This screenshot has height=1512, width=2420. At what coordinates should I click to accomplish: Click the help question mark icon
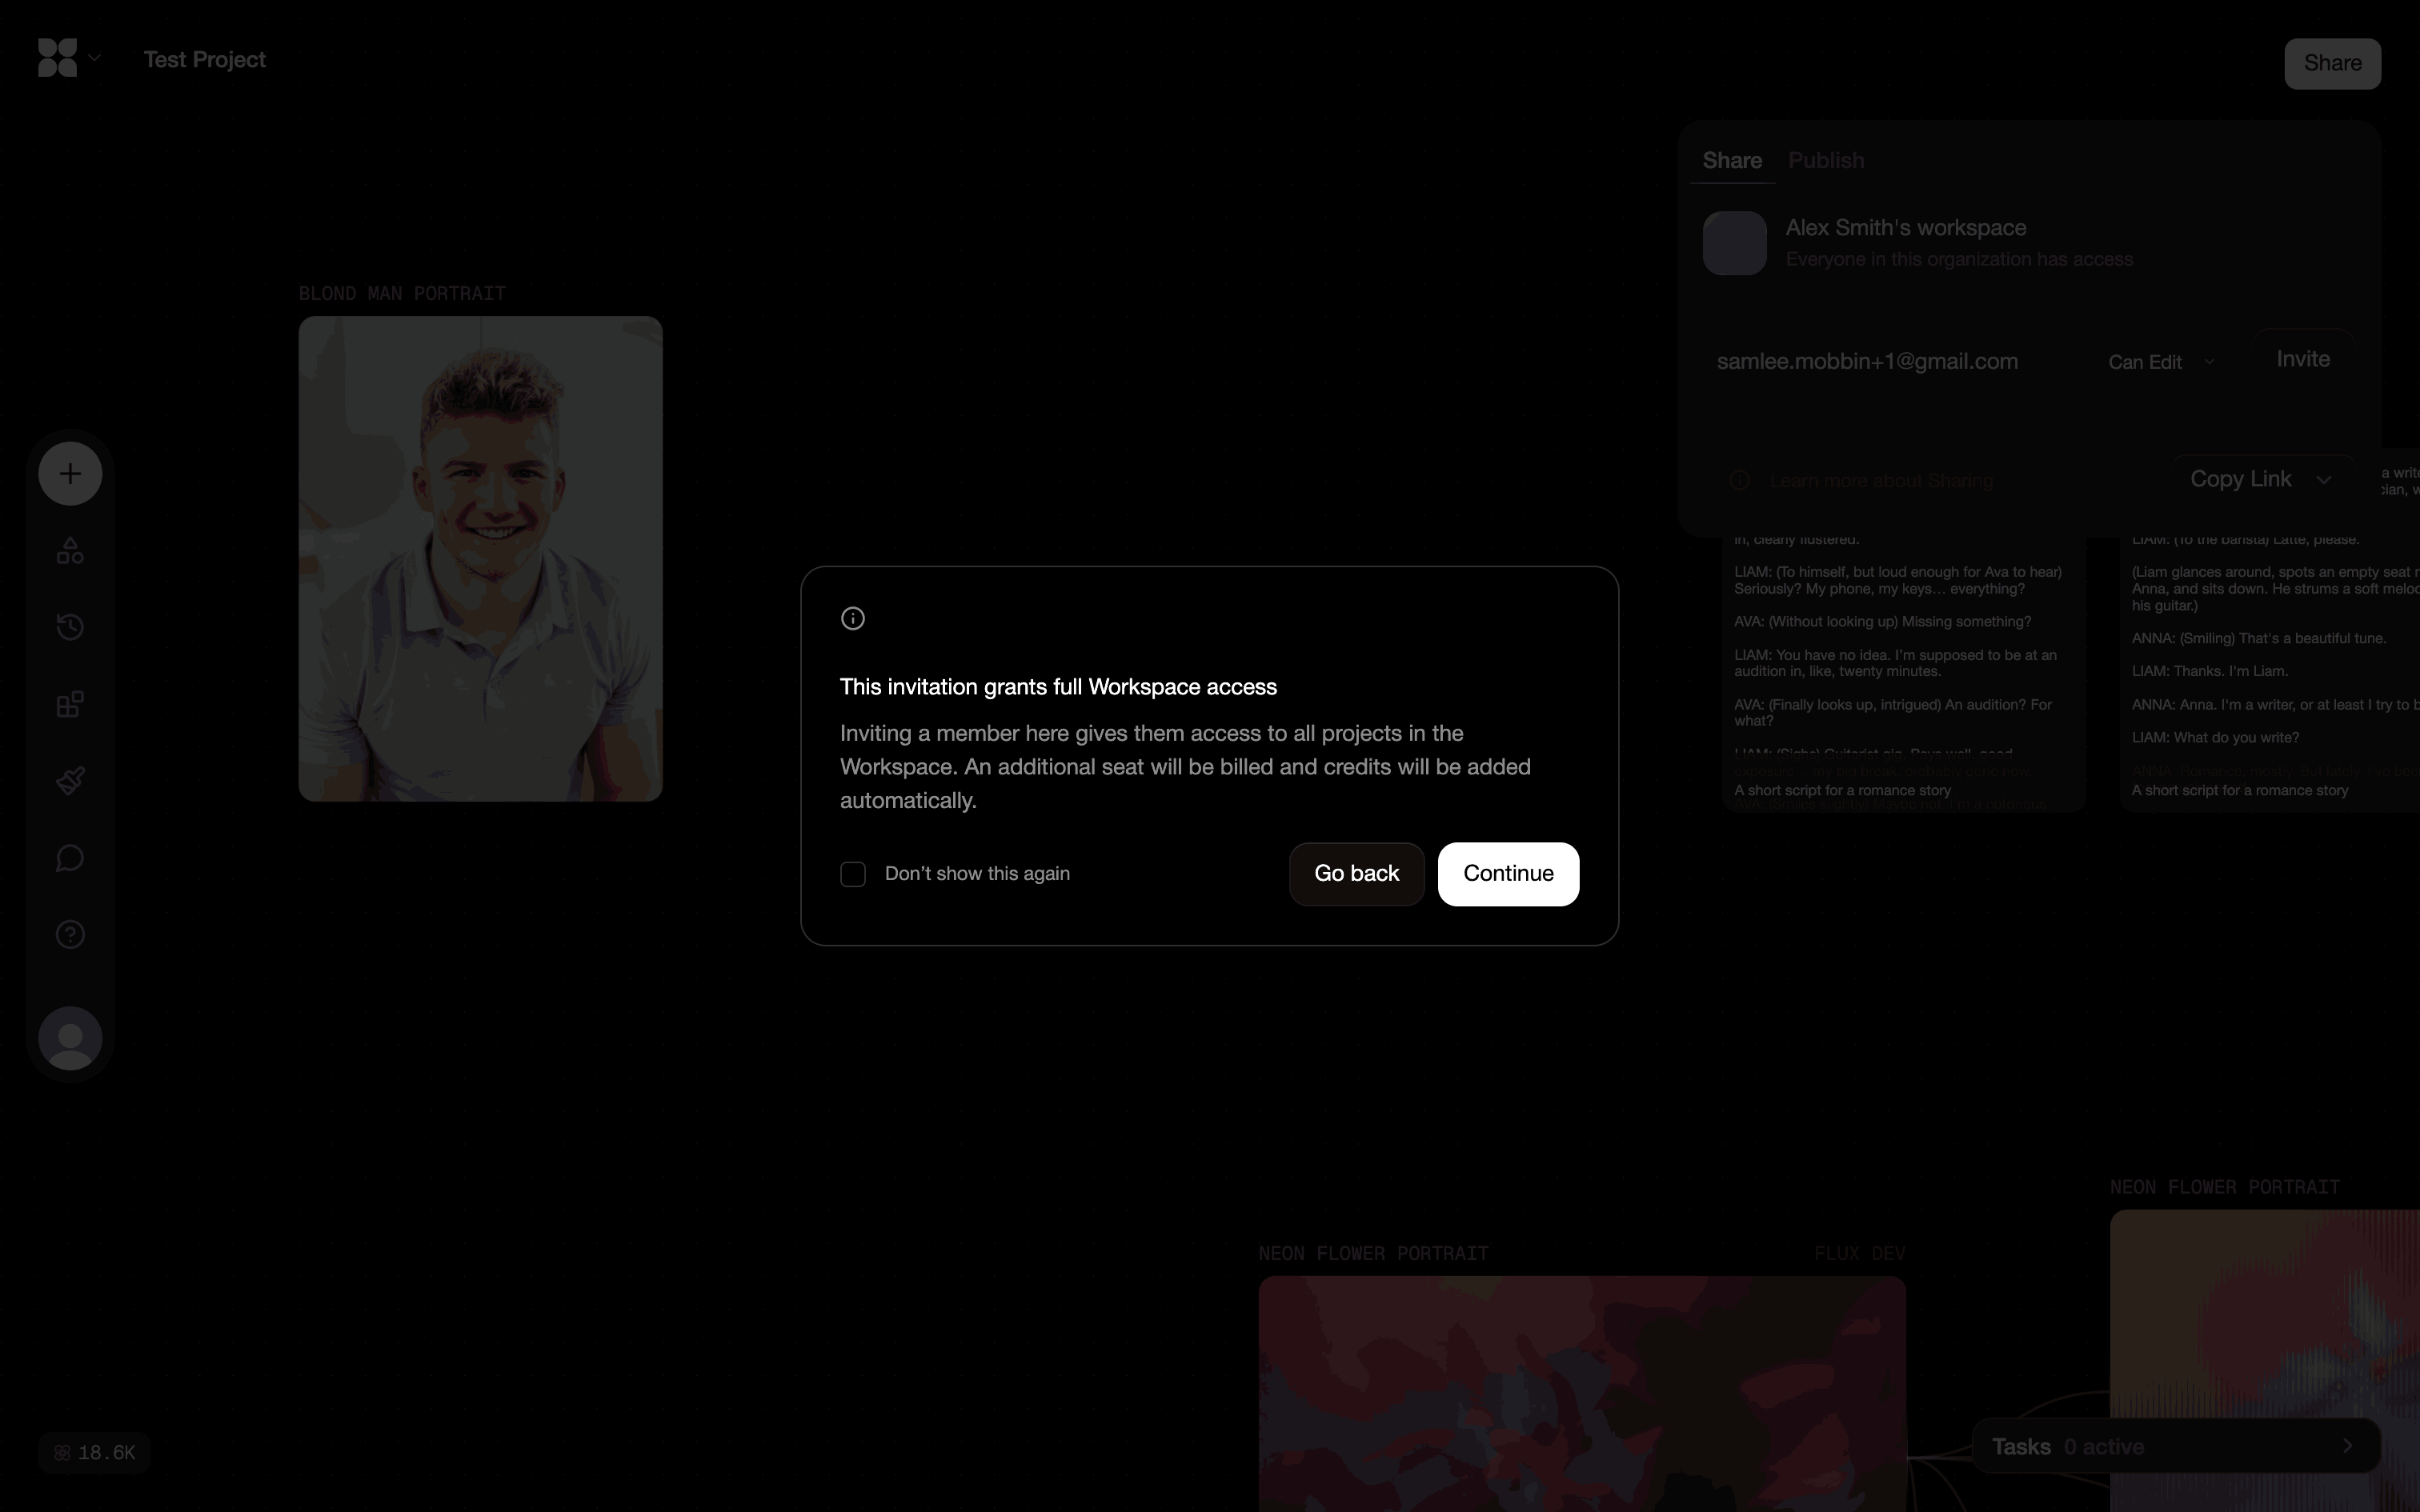70,935
